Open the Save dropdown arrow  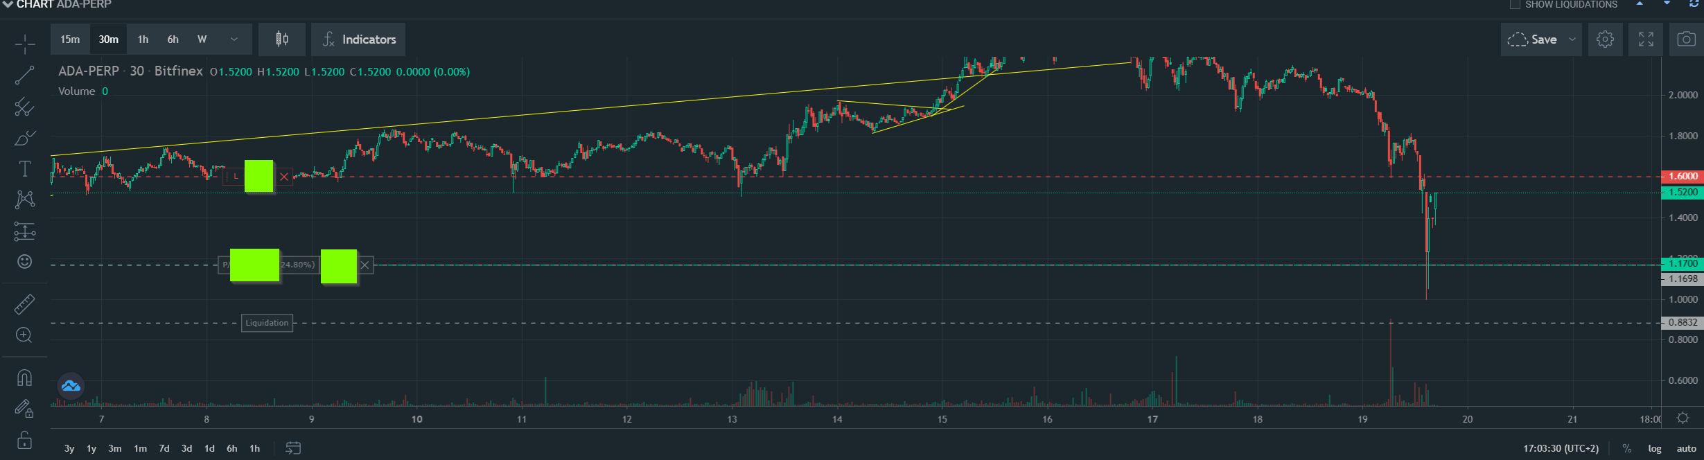(1572, 39)
